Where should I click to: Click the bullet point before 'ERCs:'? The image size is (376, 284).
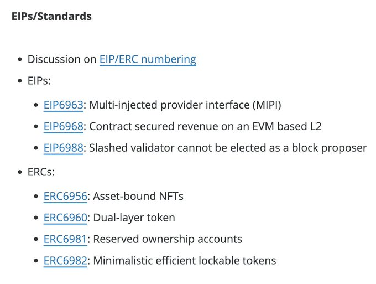20,172
